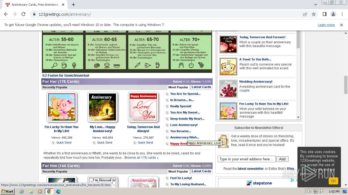Open For Him (144 Cards) section heading
Screen dimensions: 348x195
61,166
